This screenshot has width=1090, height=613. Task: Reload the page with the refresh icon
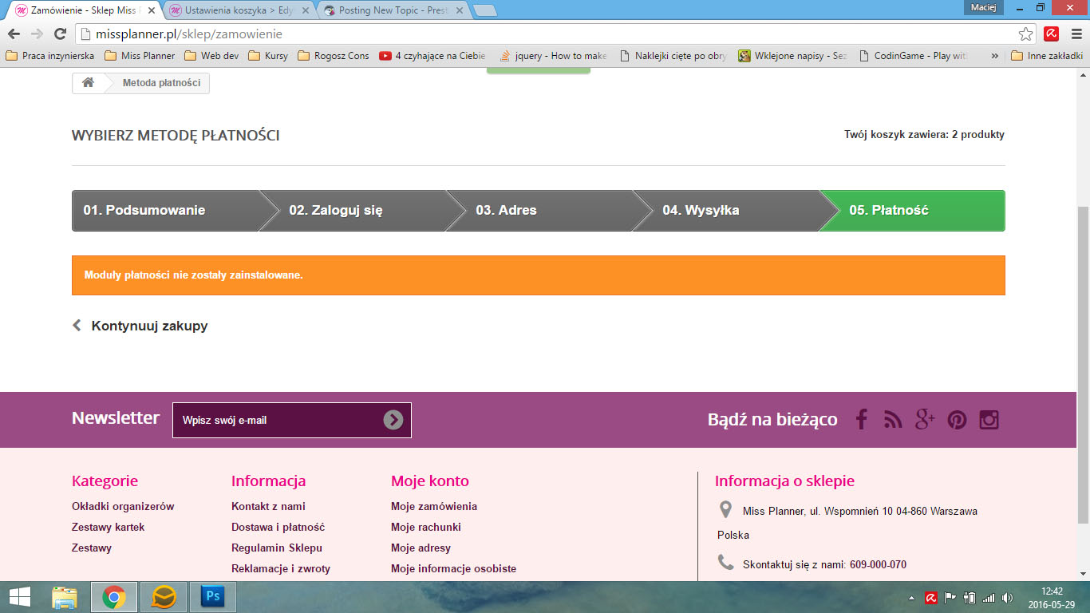click(x=60, y=34)
